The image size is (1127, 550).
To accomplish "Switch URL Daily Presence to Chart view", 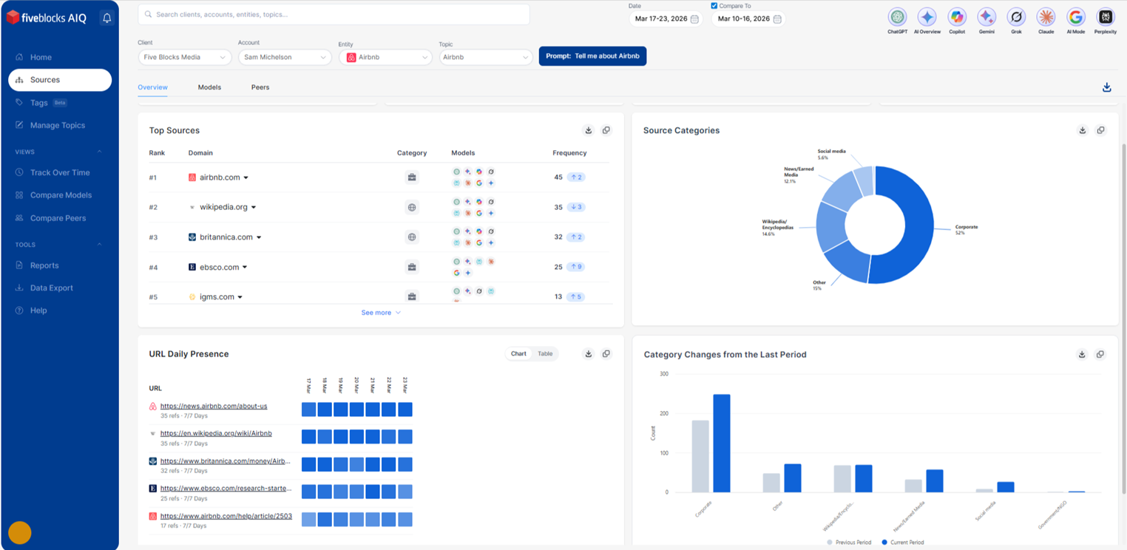I will [518, 354].
